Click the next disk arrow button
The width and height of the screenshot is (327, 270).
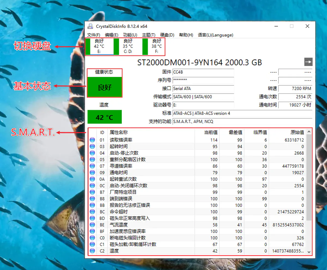click(308, 62)
